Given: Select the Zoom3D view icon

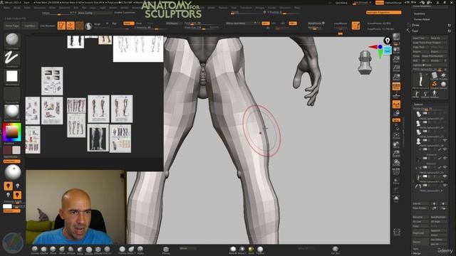Looking at the screenshot, I should point(396,154).
